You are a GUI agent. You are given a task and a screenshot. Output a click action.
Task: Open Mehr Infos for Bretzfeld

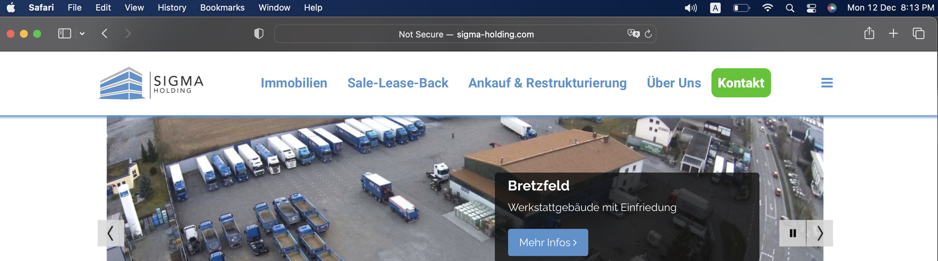(547, 242)
